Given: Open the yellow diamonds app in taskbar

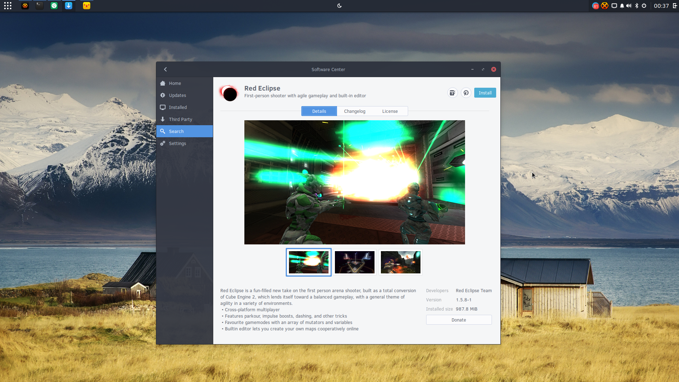Looking at the screenshot, I should [87, 6].
